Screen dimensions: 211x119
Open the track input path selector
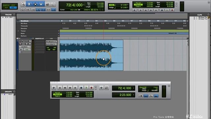coord(51,42)
